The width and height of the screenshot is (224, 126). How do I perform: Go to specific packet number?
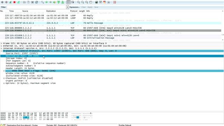coord(55,2)
